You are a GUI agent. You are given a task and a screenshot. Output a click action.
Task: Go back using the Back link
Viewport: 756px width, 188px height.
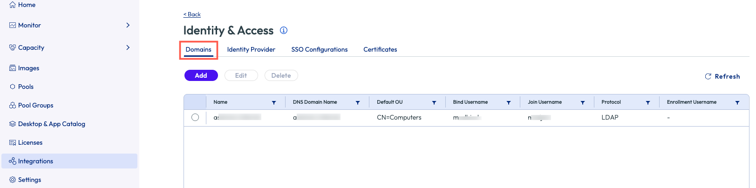pyautogui.click(x=192, y=14)
